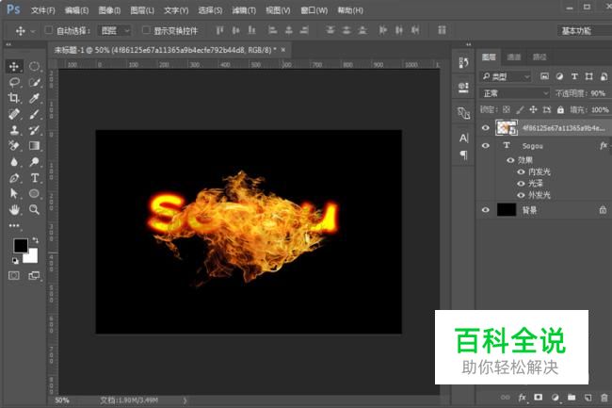The width and height of the screenshot is (612, 408).
Task: Select the Zoom tool
Action: pyautogui.click(x=34, y=210)
